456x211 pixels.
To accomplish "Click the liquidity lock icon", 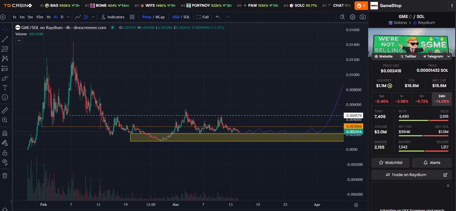I will click(390, 86).
